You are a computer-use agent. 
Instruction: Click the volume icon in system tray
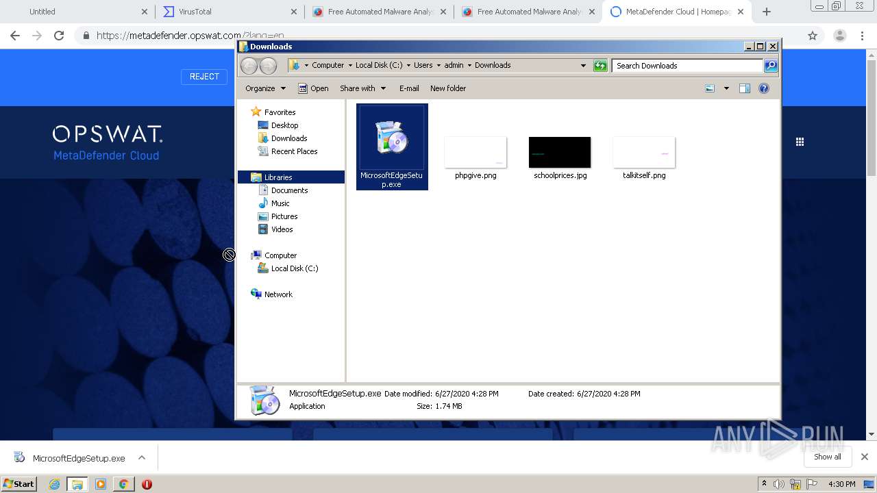tap(779, 484)
